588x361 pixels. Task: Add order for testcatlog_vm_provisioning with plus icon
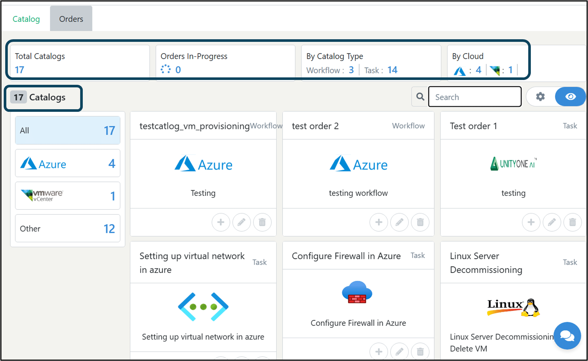click(x=221, y=222)
